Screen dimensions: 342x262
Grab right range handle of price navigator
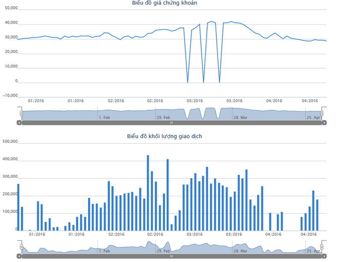[322, 113]
